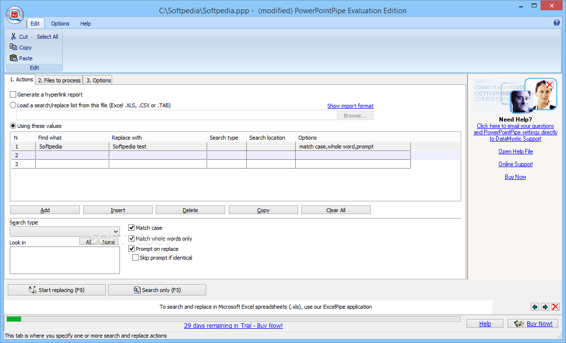This screenshot has width=566, height=343.
Task: Show next tip with right arrow
Action: (x=545, y=307)
